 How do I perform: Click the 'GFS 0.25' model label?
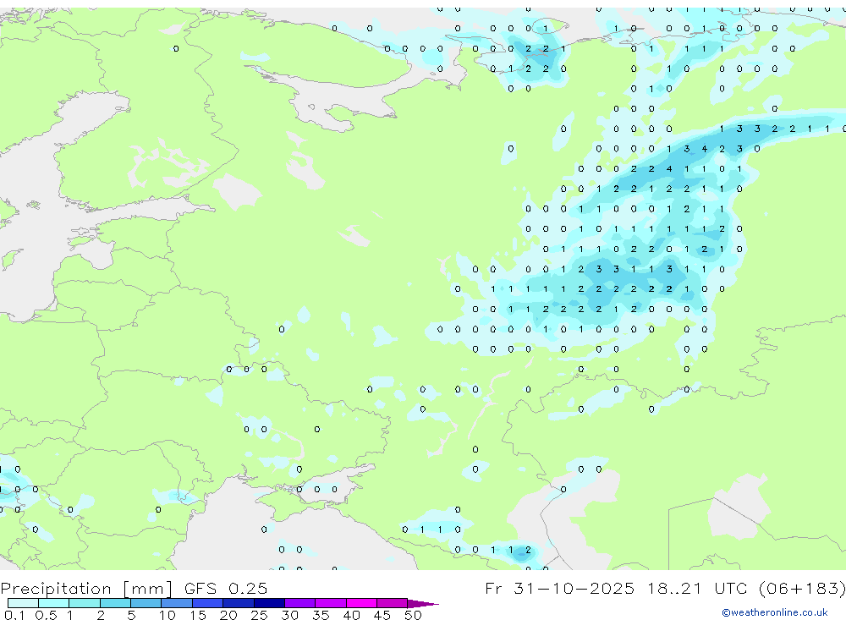(x=226, y=588)
